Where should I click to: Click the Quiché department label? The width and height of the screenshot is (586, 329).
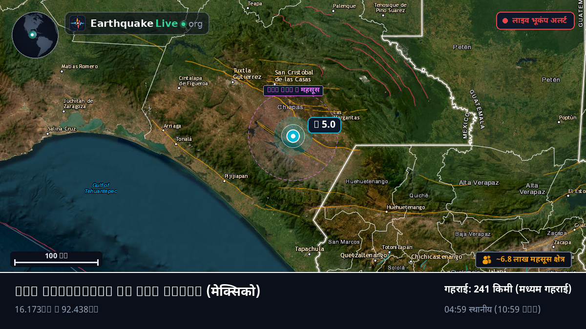(x=419, y=195)
